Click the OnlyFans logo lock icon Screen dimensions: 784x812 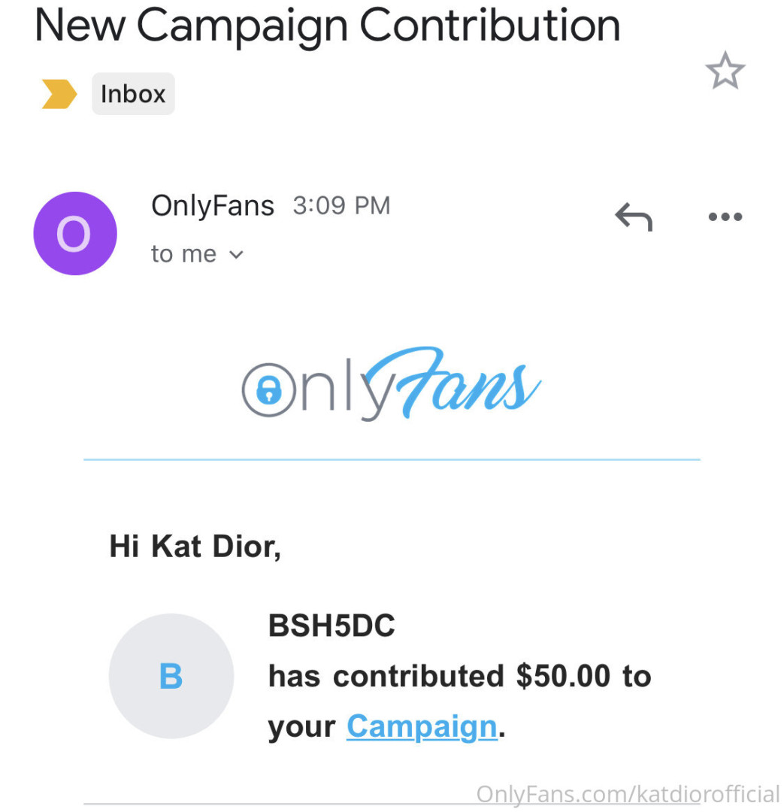coord(268,389)
